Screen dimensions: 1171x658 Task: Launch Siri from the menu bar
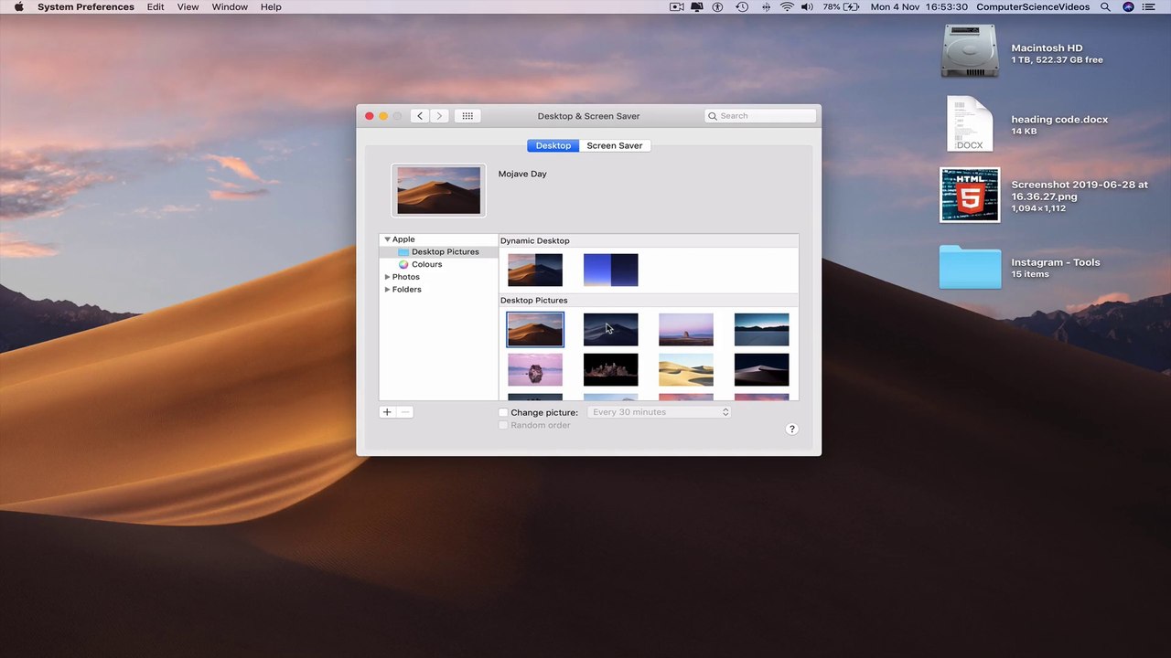coord(1128,6)
